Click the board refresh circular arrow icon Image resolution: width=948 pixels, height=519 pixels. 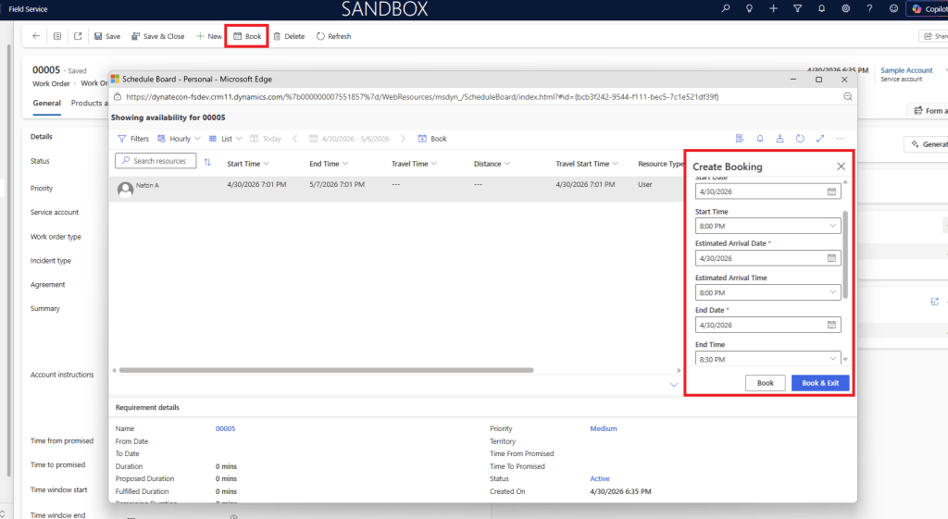(x=800, y=139)
